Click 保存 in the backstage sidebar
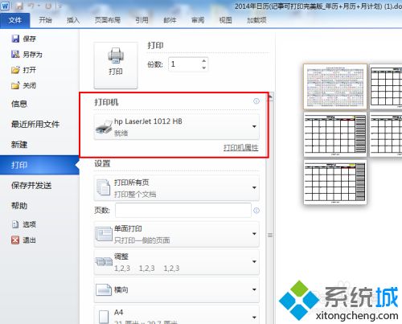The width and height of the screenshot is (402, 324). click(23, 39)
